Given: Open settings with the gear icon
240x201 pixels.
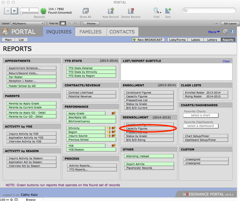Looking at the screenshot, I should 226,32.
